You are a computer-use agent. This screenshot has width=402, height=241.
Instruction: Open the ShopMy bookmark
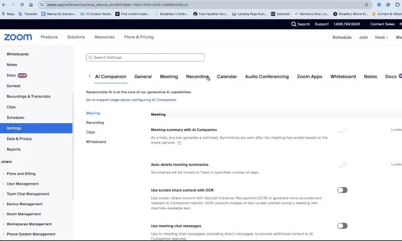click(x=350, y=14)
